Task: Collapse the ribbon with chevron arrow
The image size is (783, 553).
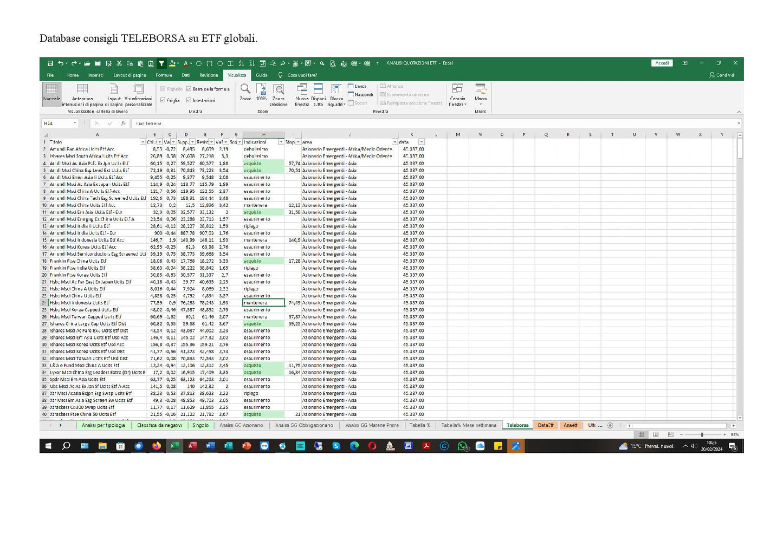Action: [x=739, y=112]
